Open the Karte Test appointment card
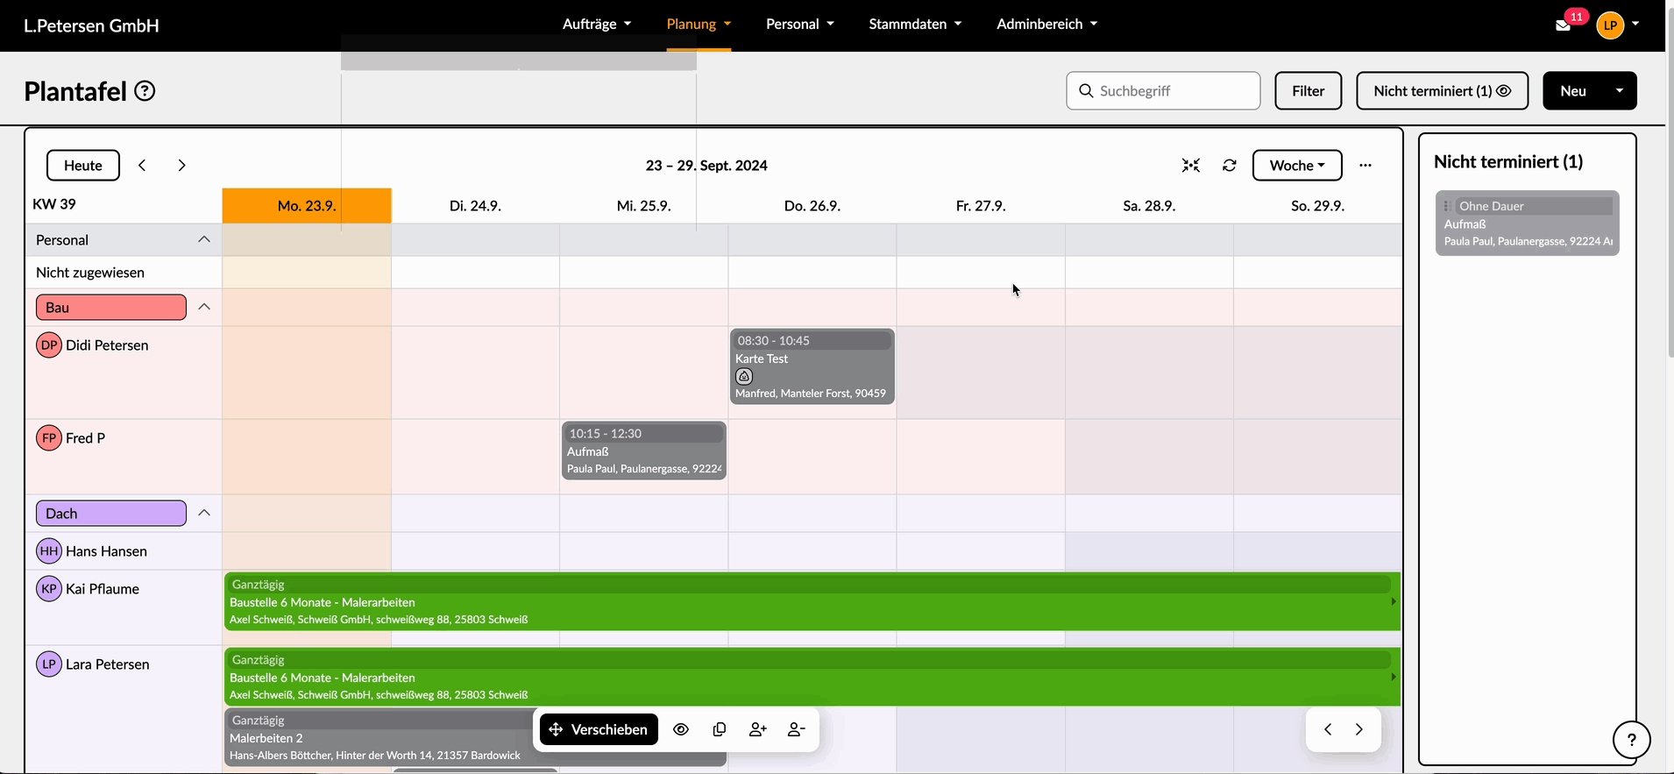The width and height of the screenshot is (1674, 774). [x=812, y=366]
